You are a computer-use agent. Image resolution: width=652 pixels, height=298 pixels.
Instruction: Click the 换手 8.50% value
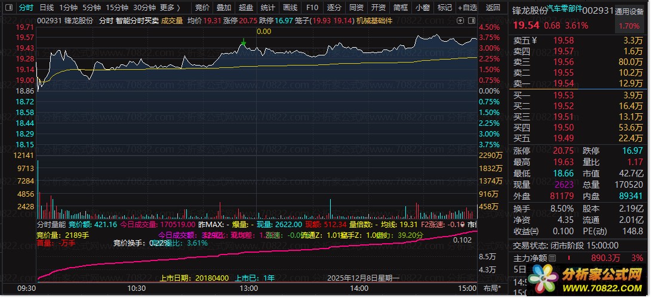pos(562,209)
